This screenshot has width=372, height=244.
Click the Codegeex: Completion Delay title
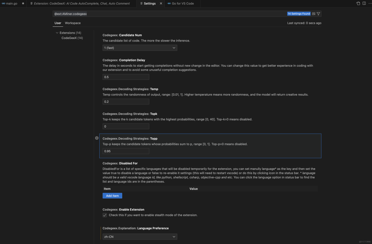click(123, 60)
